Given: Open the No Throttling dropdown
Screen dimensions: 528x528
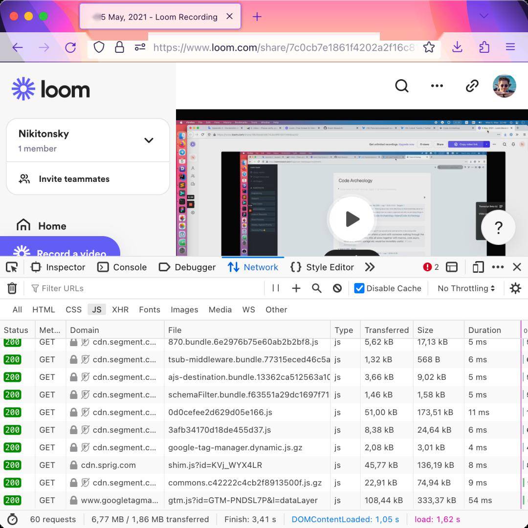Looking at the screenshot, I should click(464, 288).
